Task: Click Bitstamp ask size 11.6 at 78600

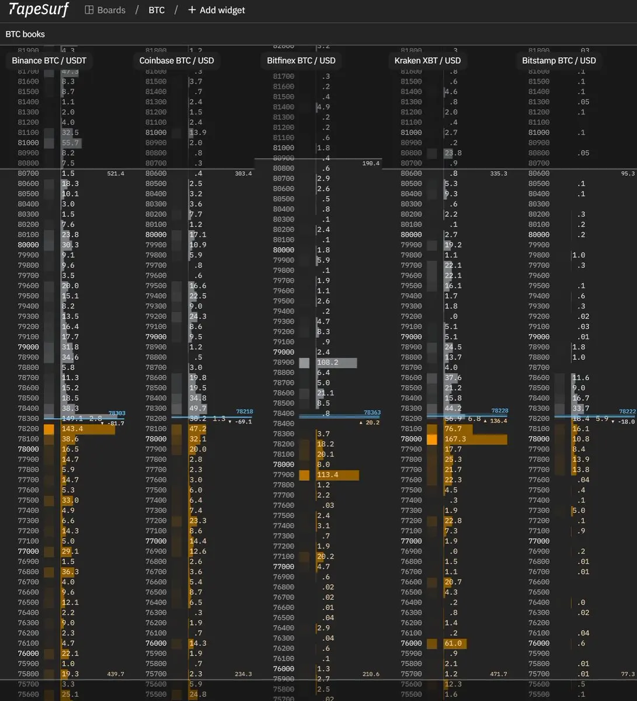Action: tap(580, 377)
